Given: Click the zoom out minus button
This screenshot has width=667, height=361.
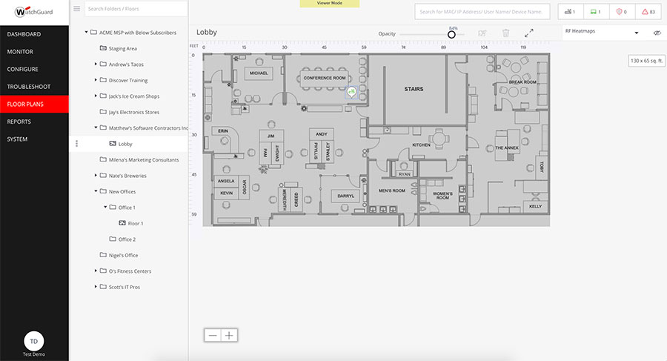Looking at the screenshot, I should point(213,336).
